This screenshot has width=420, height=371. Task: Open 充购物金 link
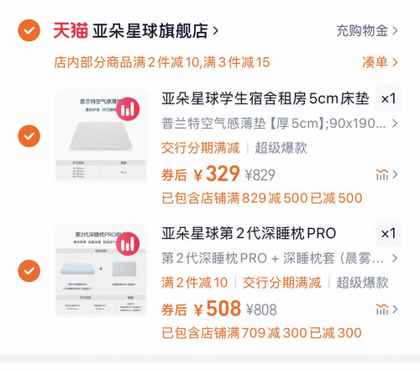[367, 30]
